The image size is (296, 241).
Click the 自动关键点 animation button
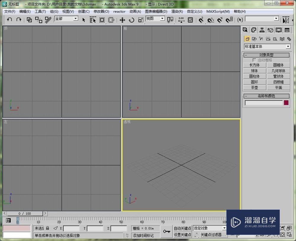pyautogui.click(x=183, y=228)
